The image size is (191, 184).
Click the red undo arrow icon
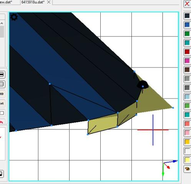tap(2, 123)
